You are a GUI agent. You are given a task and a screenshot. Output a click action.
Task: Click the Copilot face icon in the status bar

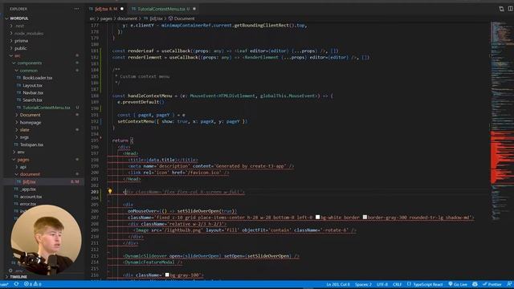(475, 284)
